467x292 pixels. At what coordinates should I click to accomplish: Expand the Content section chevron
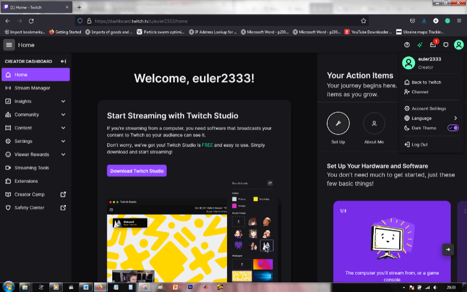tap(63, 128)
